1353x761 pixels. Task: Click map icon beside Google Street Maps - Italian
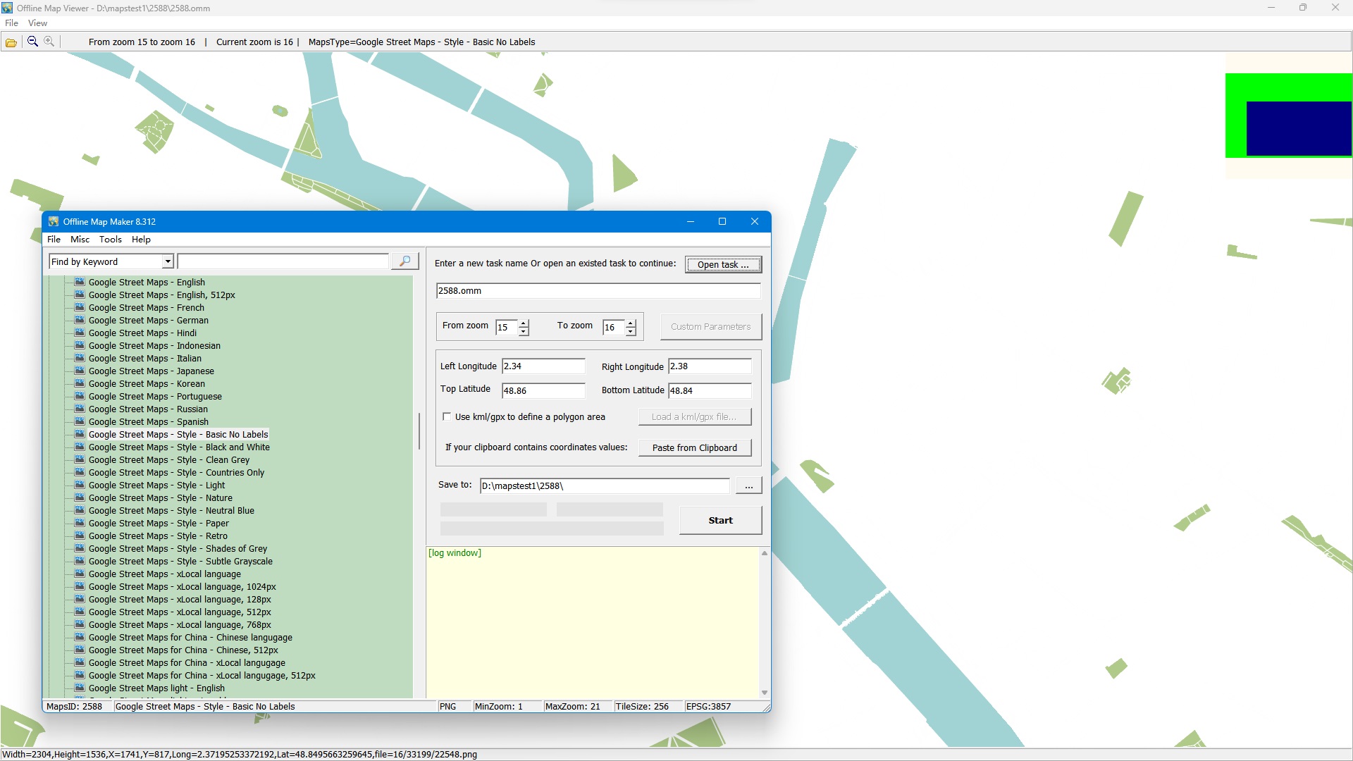[80, 358]
